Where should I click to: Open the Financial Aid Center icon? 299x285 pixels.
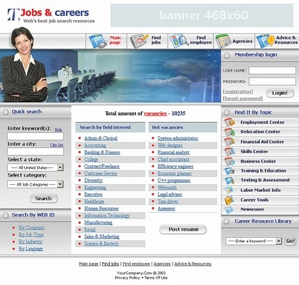[229, 142]
